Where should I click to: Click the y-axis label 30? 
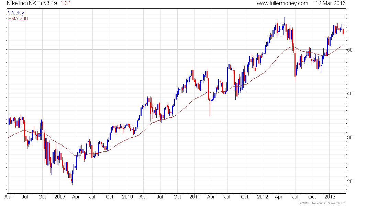(x=349, y=137)
